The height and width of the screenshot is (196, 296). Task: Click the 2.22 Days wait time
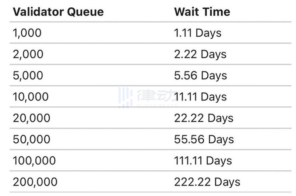pyautogui.click(x=200, y=54)
